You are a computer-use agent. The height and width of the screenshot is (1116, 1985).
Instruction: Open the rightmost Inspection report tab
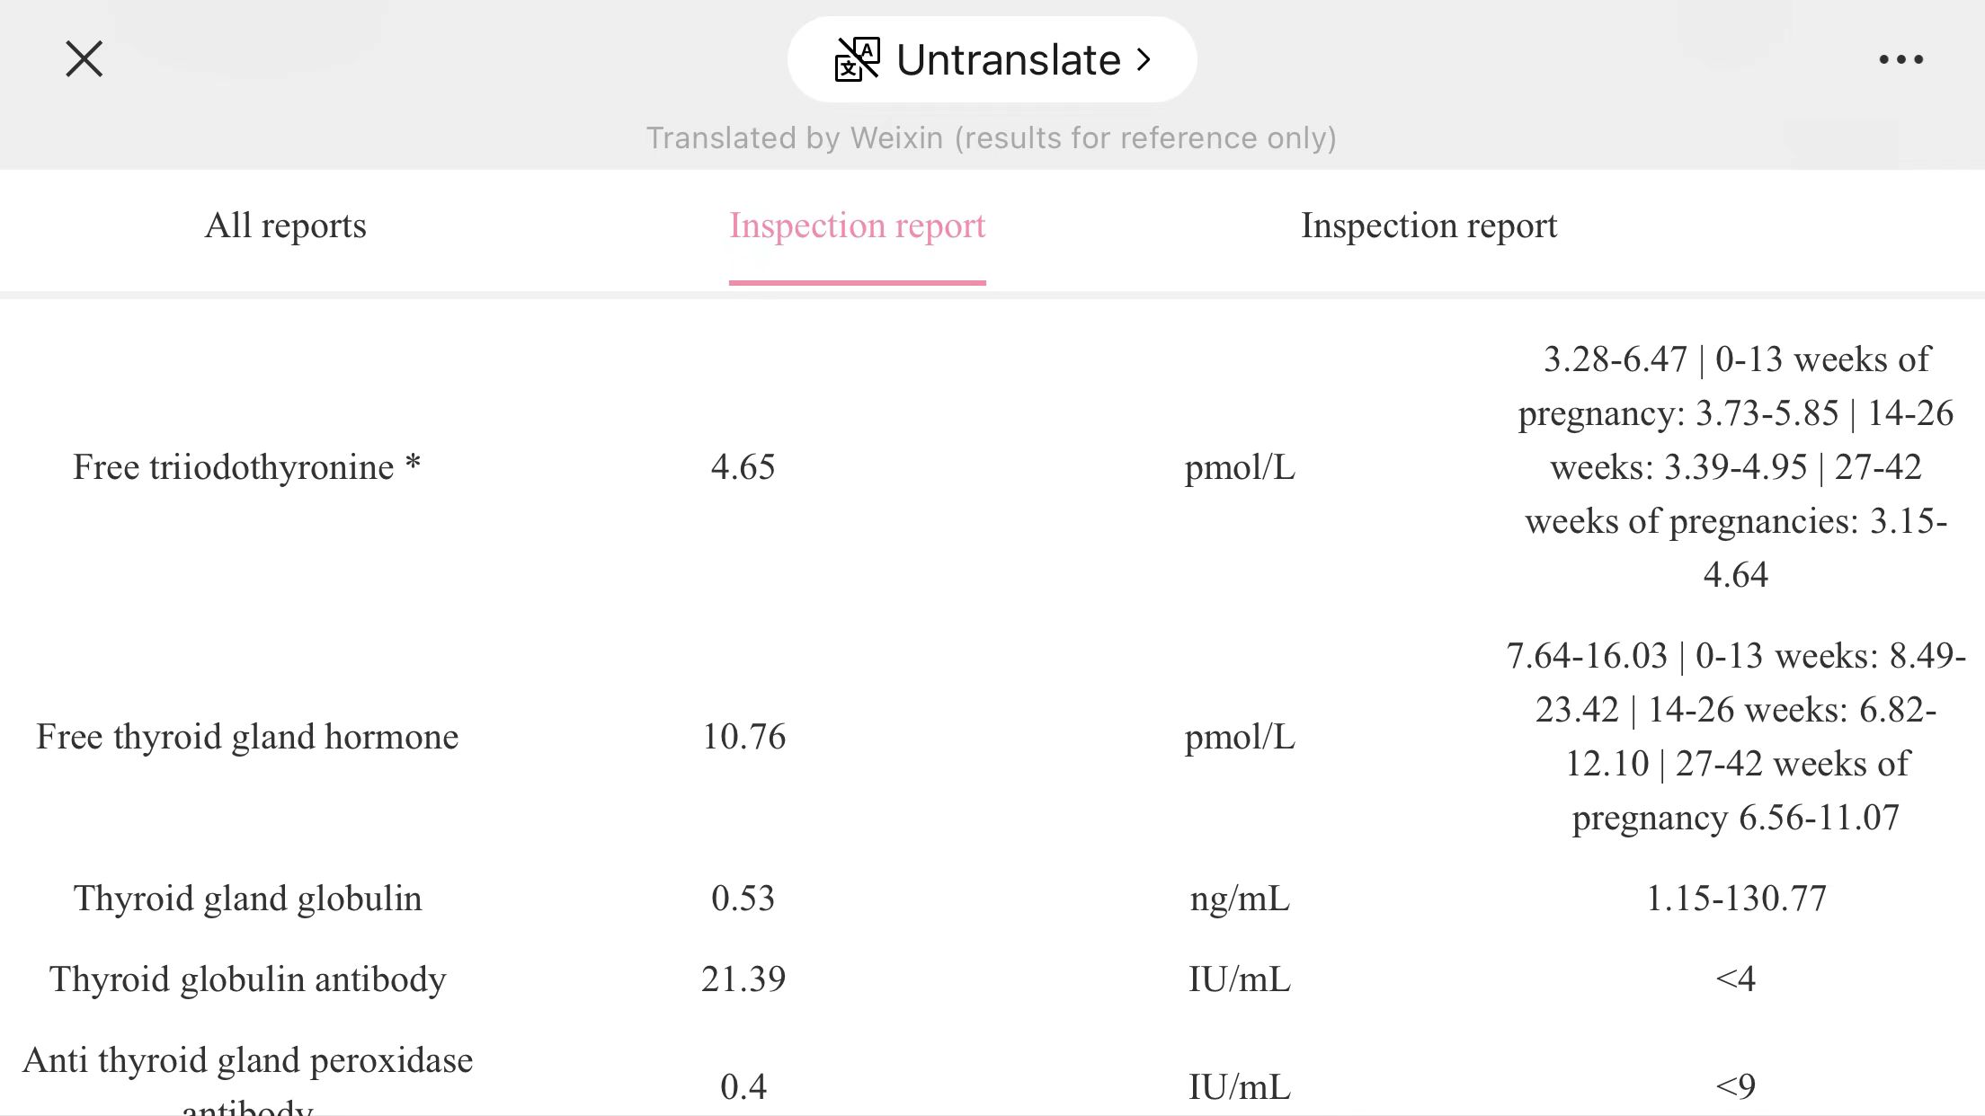coord(1429,226)
